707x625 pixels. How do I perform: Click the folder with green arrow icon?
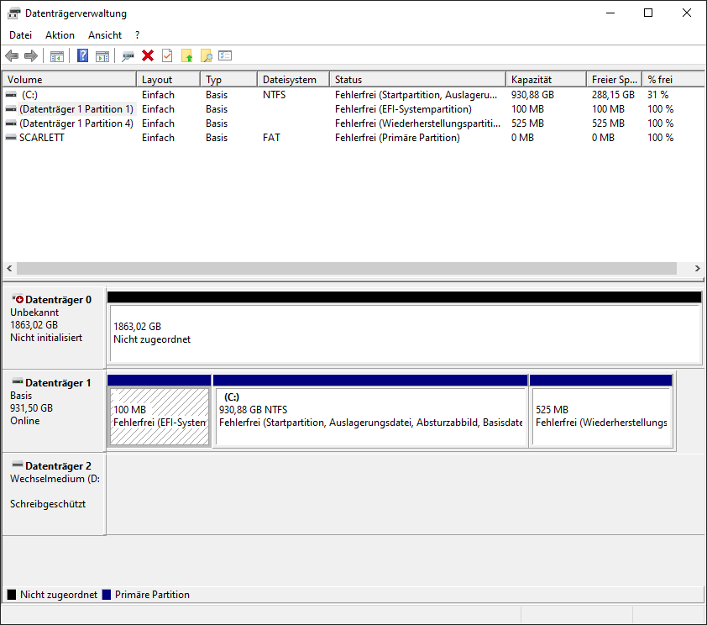186,56
